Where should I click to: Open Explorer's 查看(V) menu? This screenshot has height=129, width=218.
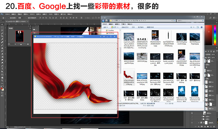117,24
